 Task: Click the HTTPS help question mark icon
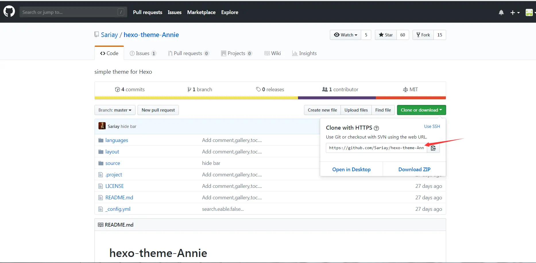pyautogui.click(x=376, y=128)
